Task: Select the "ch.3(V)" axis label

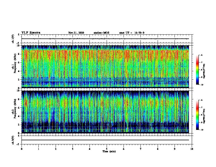Action: [x=13, y=140]
